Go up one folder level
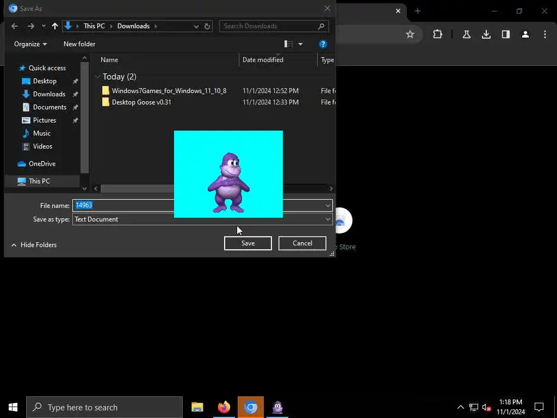 (x=55, y=26)
